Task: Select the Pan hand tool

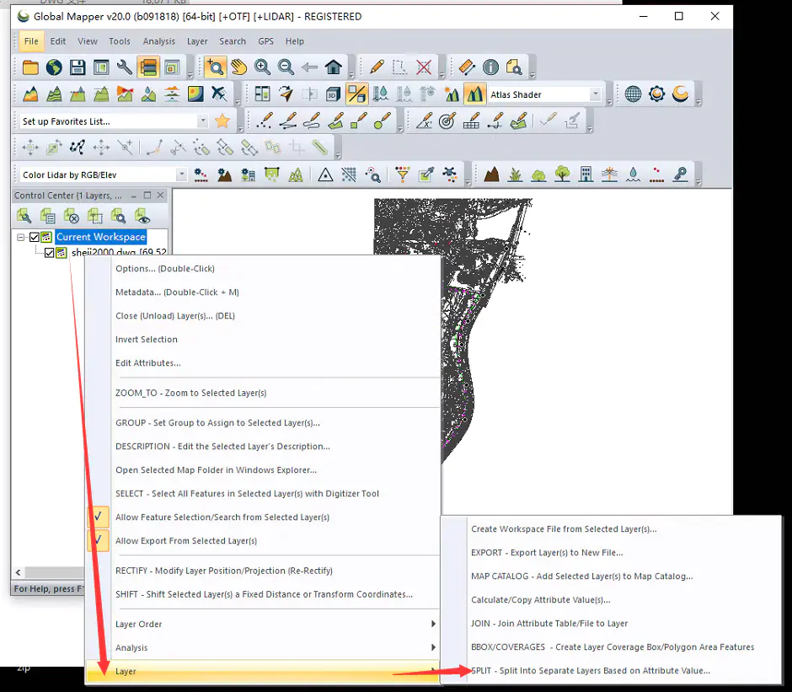Action: pyautogui.click(x=238, y=67)
